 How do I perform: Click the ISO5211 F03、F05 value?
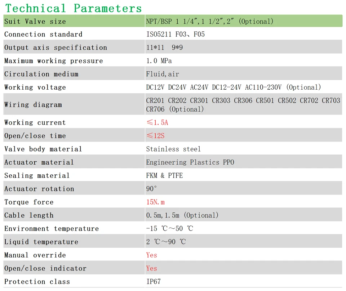click(176, 35)
